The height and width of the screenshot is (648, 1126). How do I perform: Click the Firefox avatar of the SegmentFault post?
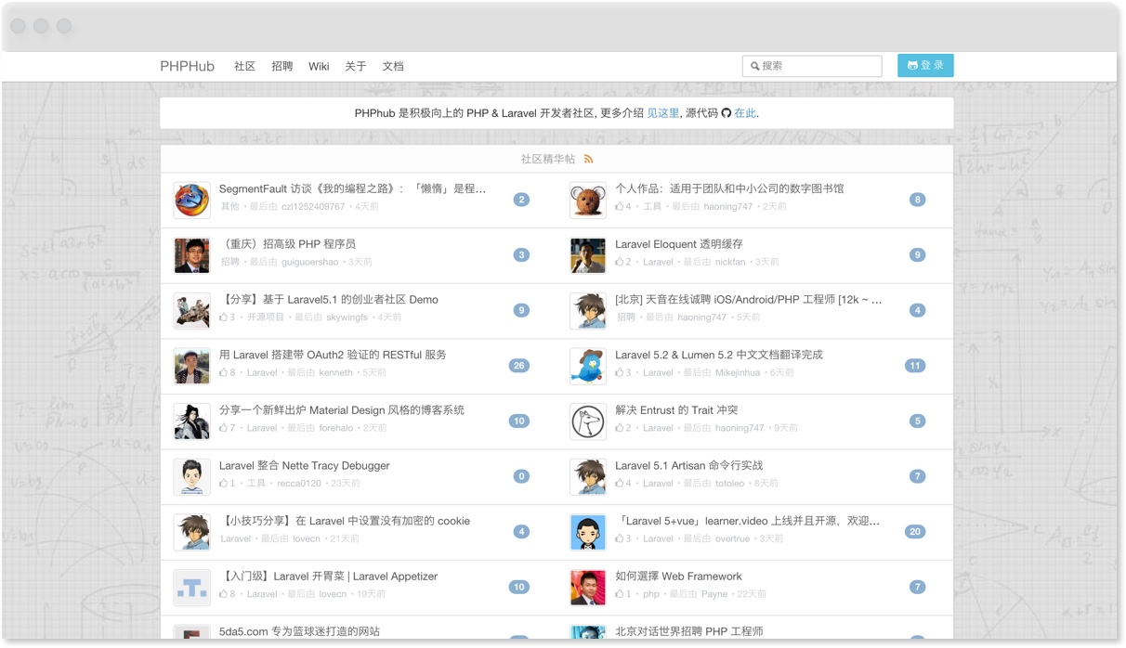(x=191, y=200)
